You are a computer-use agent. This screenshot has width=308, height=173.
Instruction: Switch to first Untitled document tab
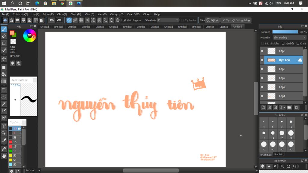pyautogui.click(x=45, y=27)
